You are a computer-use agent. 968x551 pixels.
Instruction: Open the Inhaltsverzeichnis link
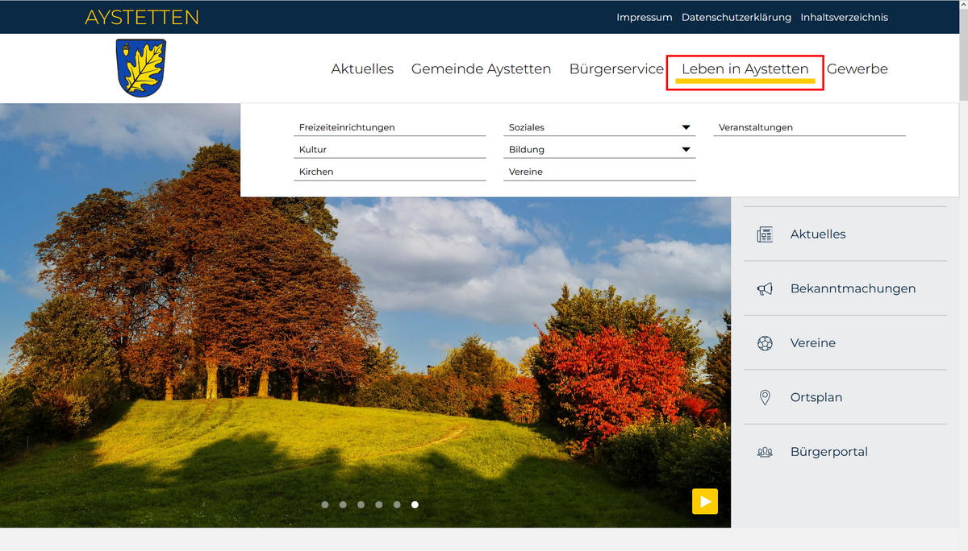tap(845, 18)
